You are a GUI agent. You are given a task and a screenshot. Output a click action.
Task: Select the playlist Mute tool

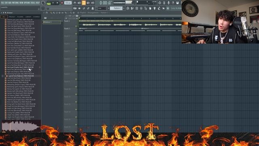tap(59, 13)
